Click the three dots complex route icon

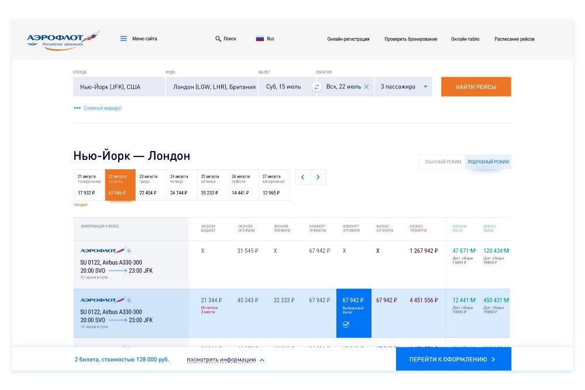coord(77,108)
